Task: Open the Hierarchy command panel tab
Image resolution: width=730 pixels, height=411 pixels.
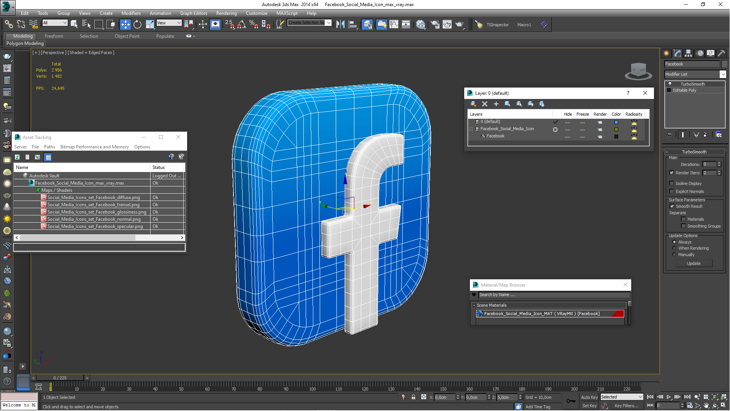Action: (x=688, y=53)
